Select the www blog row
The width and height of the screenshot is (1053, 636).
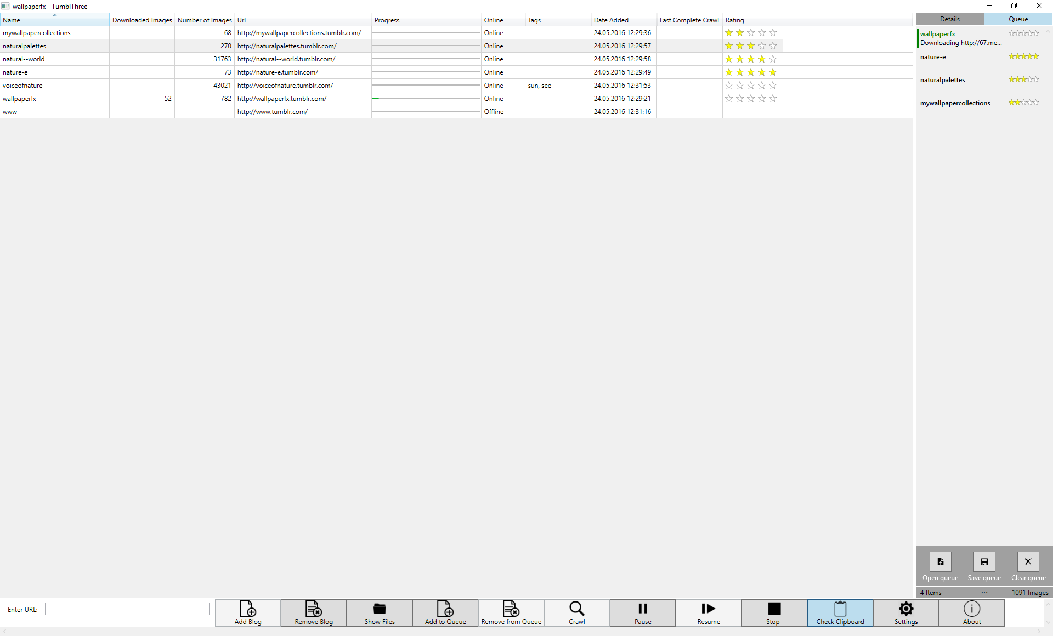pyautogui.click(x=456, y=112)
